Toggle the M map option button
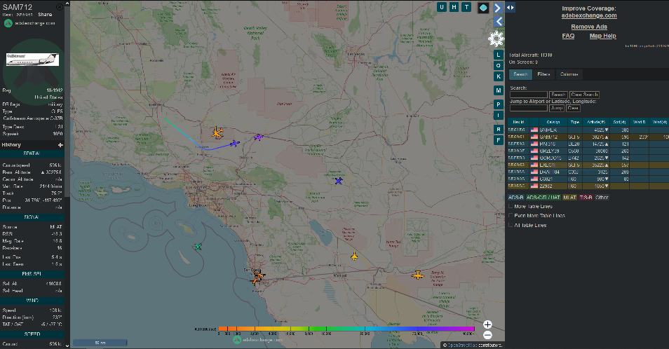 tap(499, 90)
